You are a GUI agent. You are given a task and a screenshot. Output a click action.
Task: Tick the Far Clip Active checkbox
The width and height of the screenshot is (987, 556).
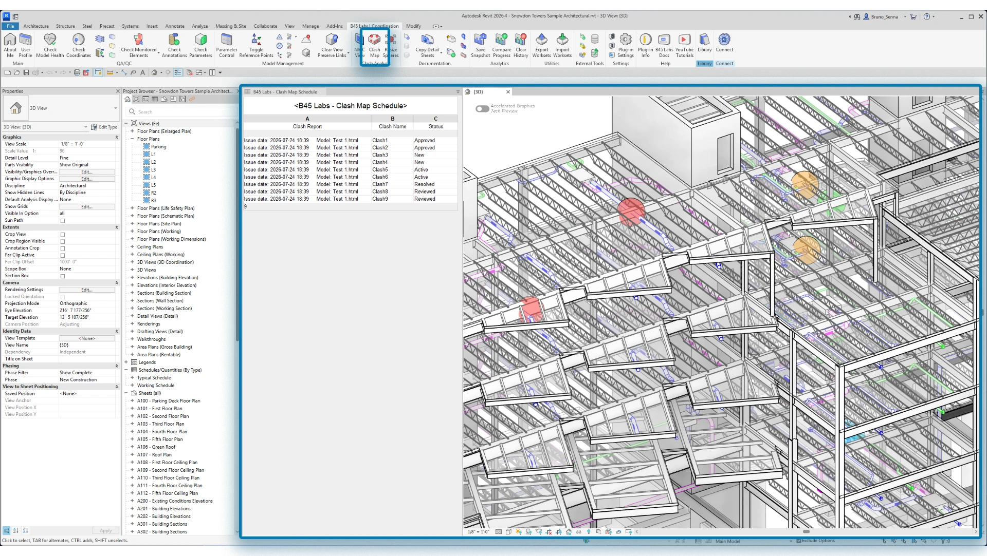(x=63, y=255)
